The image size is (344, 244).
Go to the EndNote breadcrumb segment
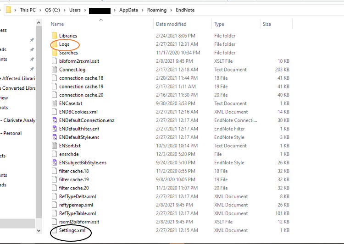point(186,10)
